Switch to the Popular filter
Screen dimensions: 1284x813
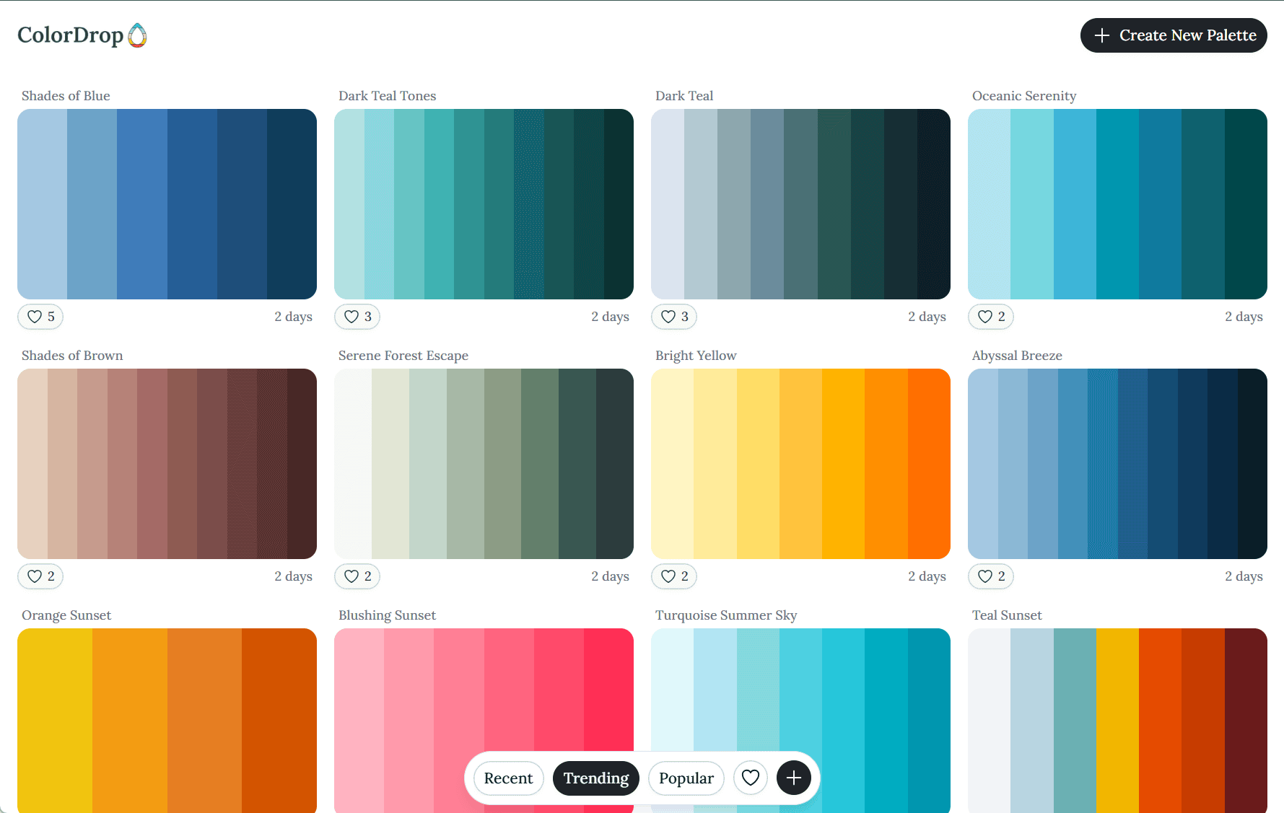pyautogui.click(x=686, y=778)
